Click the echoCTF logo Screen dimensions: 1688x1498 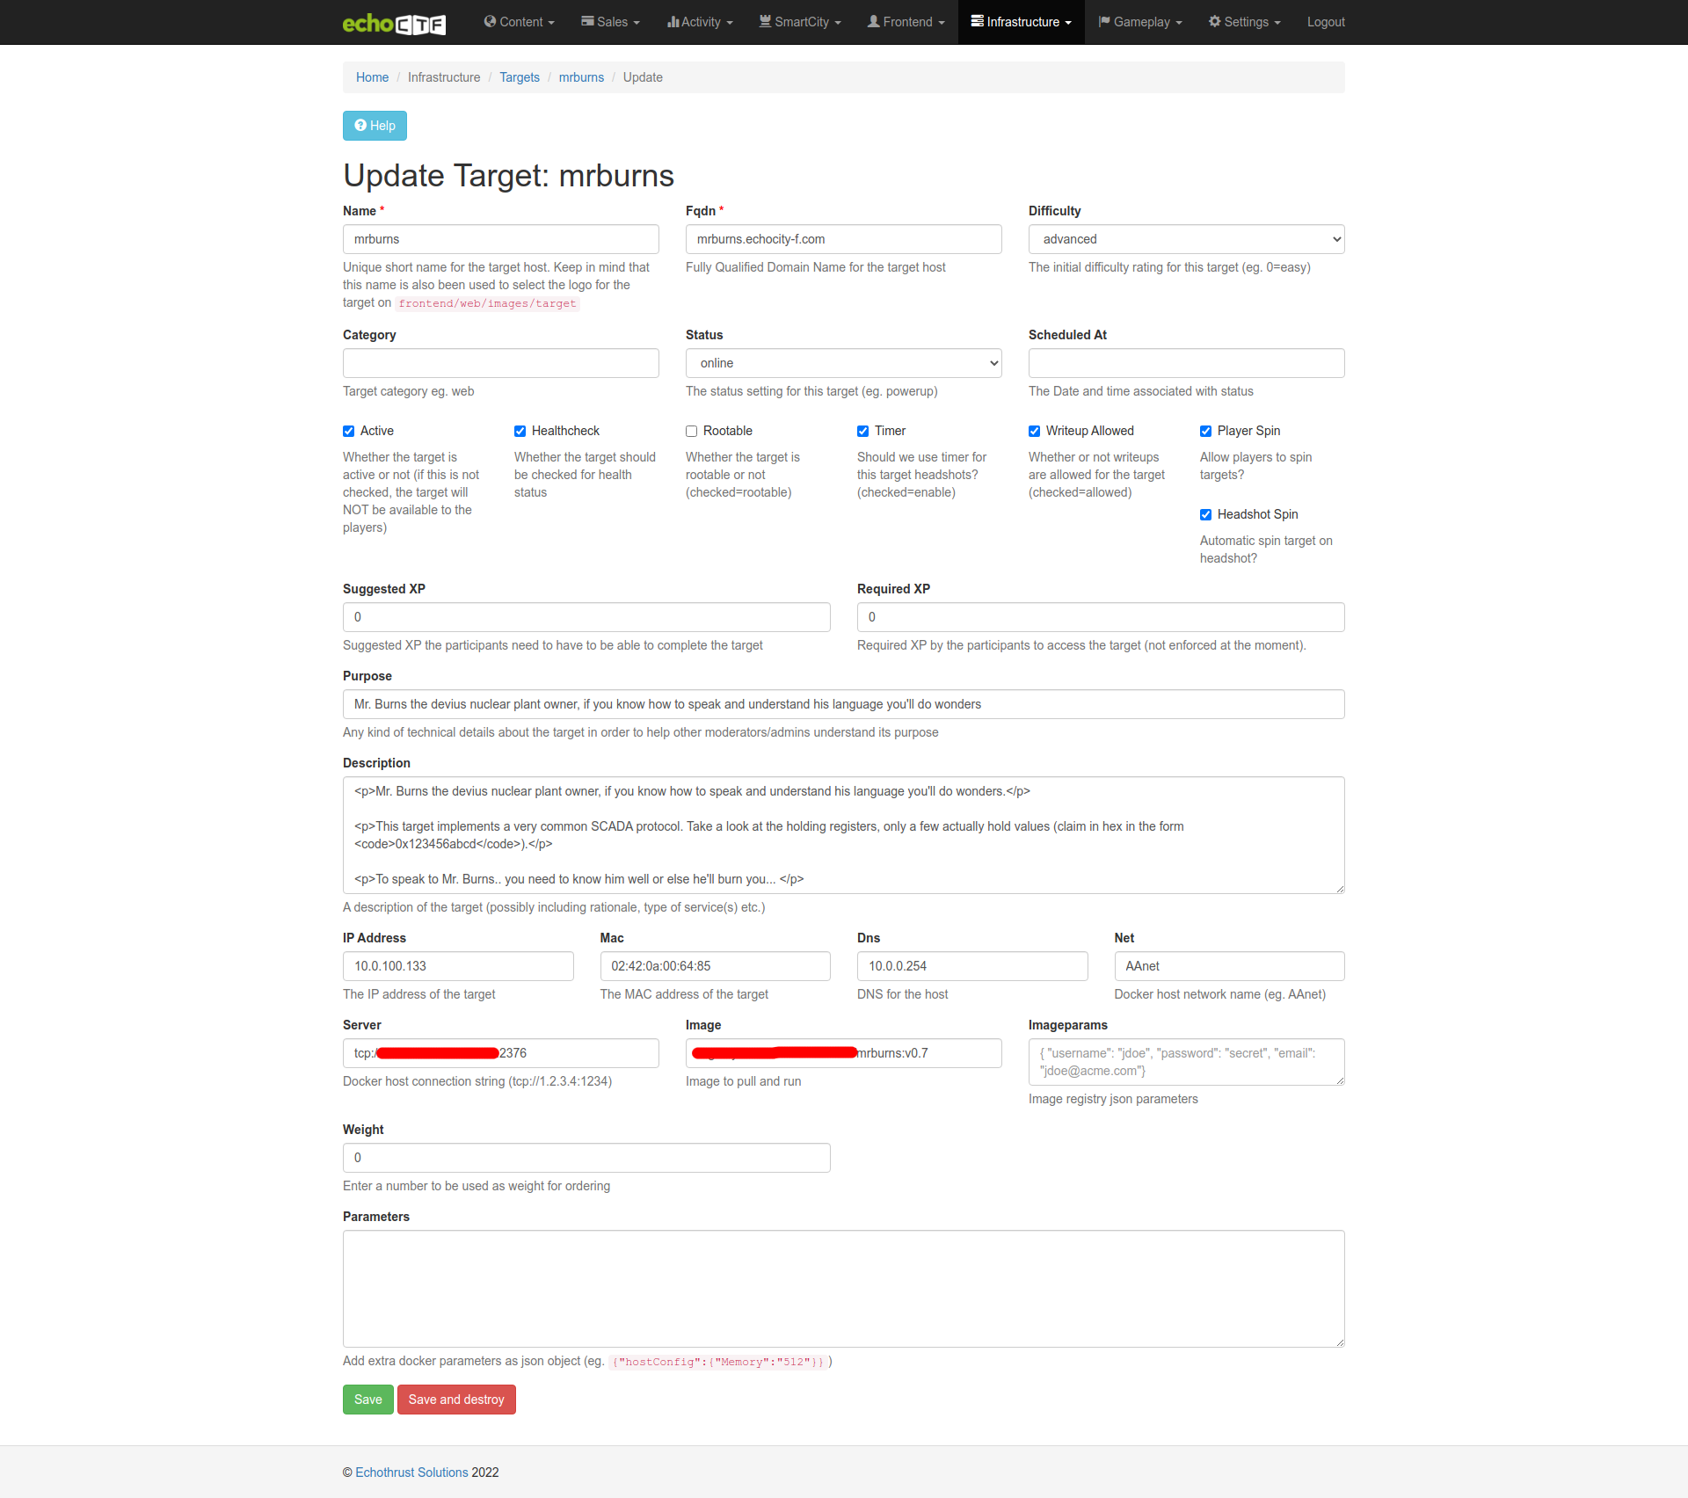[394, 23]
